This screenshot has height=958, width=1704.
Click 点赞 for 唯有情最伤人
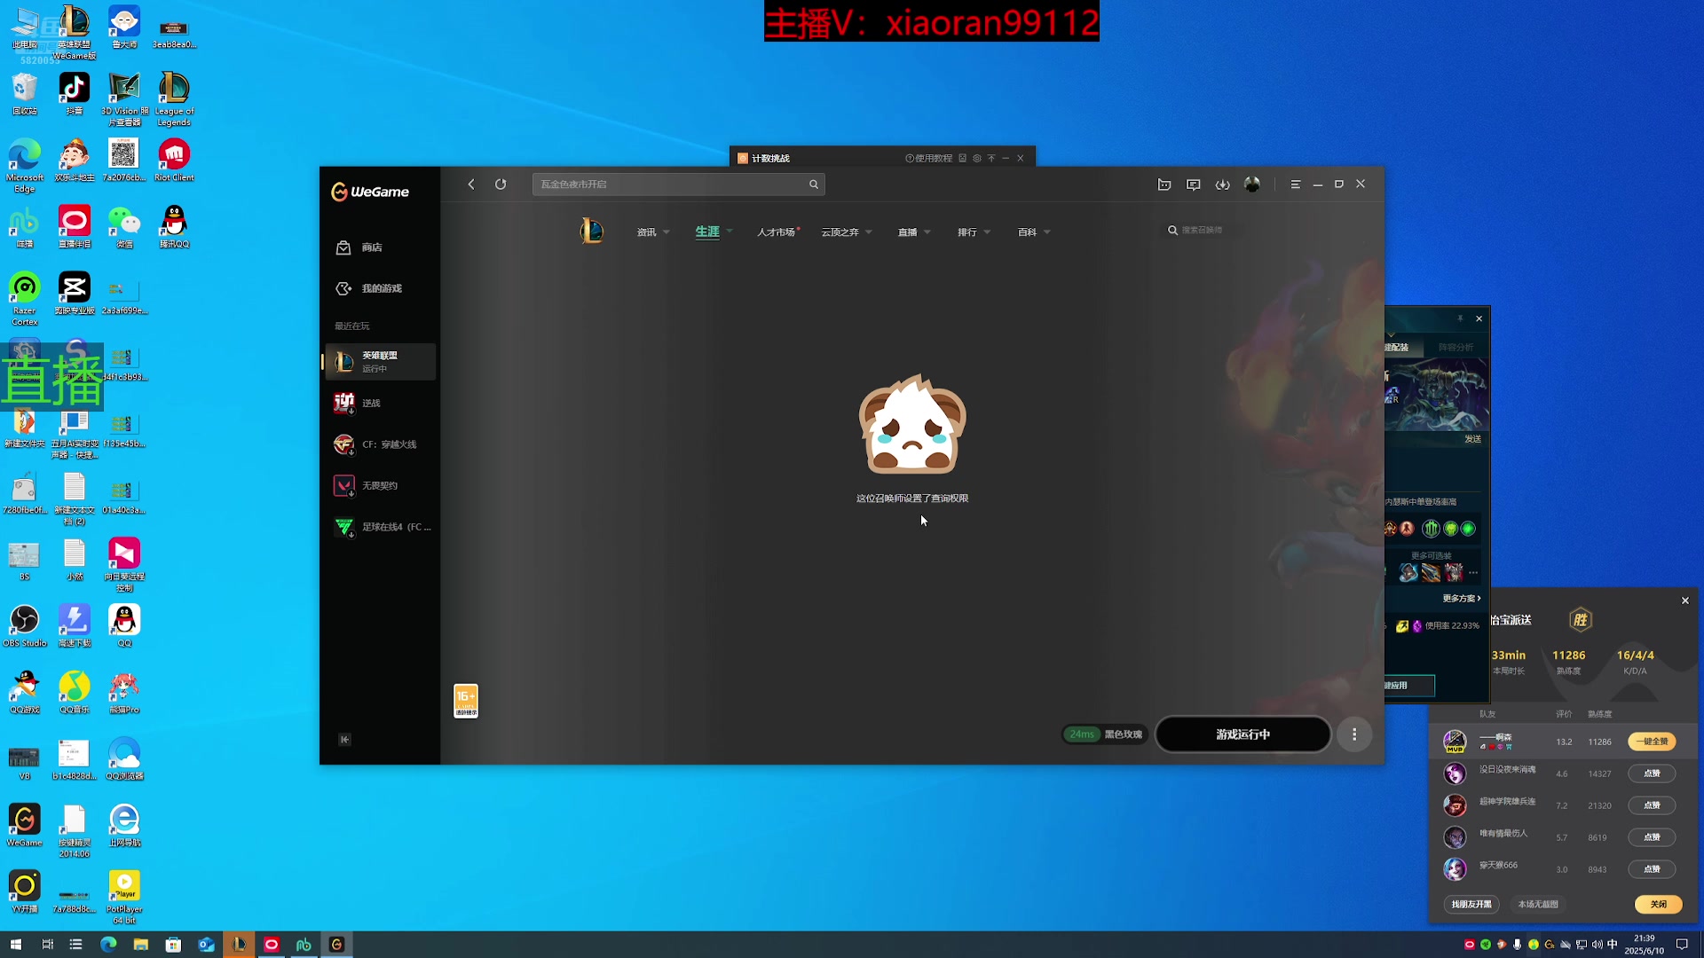1652,837
